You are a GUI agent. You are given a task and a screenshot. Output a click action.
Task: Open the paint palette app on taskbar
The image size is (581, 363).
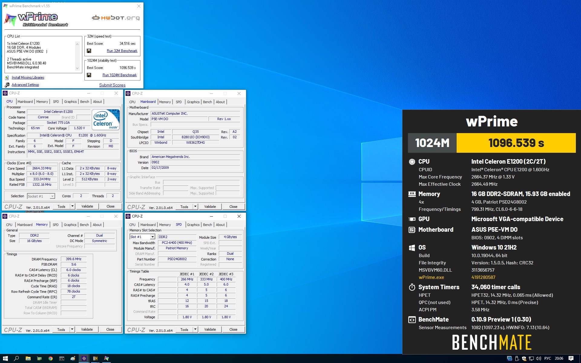73,358
